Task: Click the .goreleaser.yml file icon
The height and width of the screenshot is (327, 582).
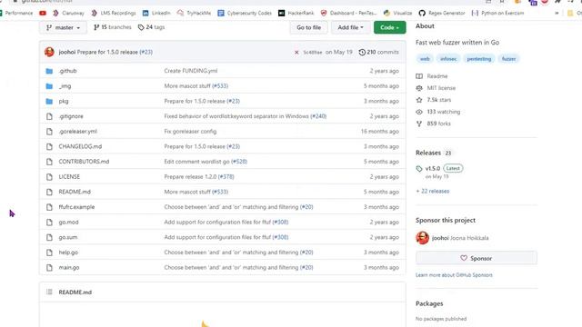Action: click(x=49, y=132)
